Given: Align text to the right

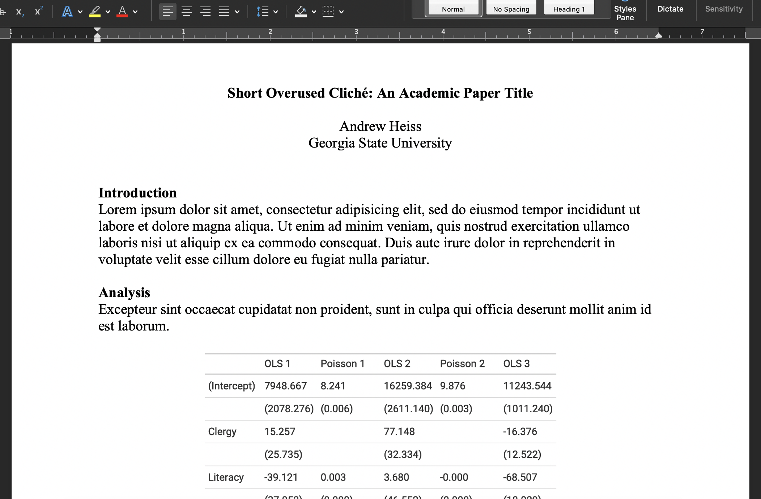Looking at the screenshot, I should tap(205, 12).
